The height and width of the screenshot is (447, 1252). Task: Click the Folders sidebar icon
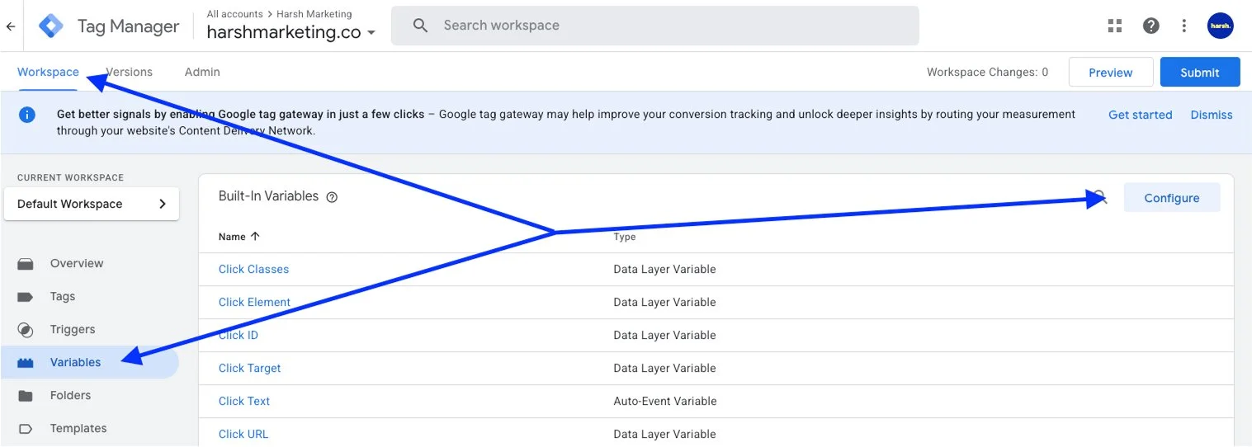[x=26, y=396]
